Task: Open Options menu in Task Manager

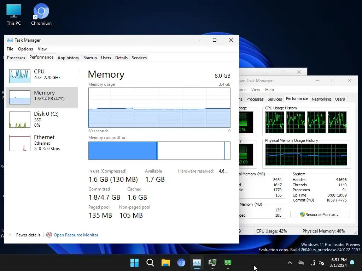Action: [25, 49]
